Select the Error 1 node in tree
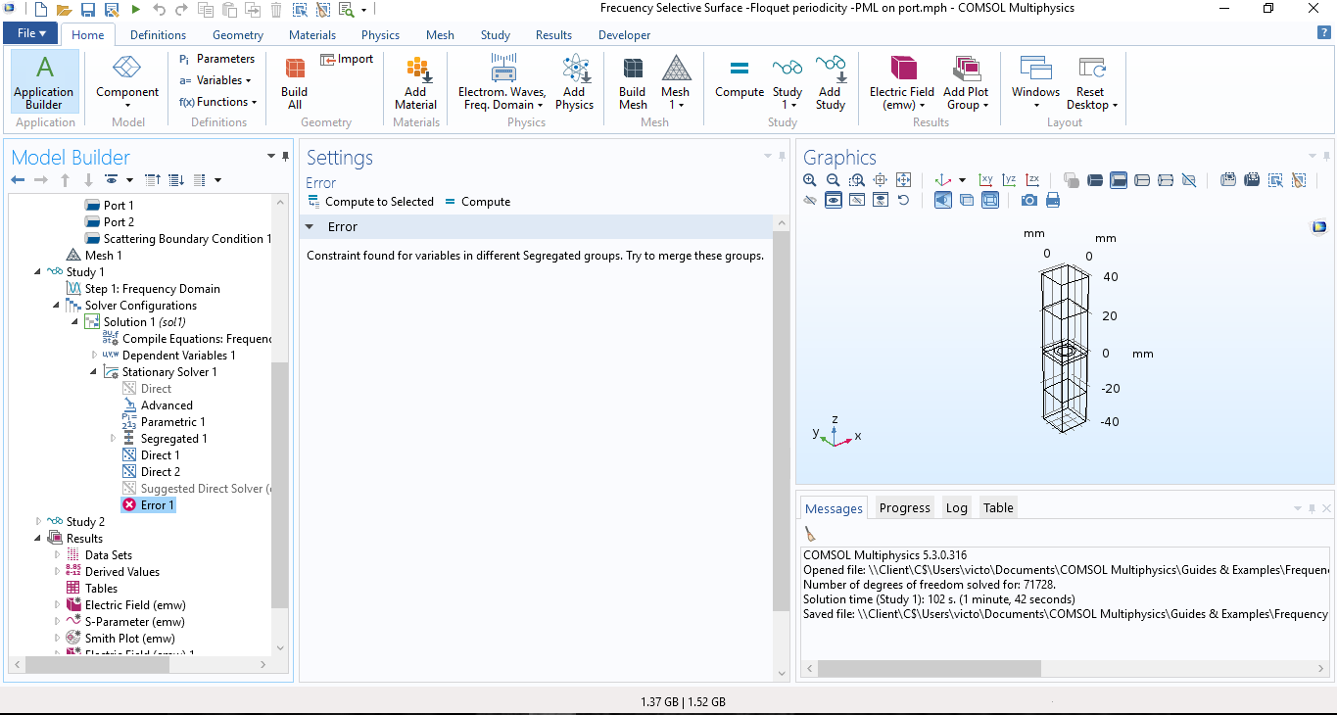The height and width of the screenshot is (715, 1337). click(x=148, y=505)
